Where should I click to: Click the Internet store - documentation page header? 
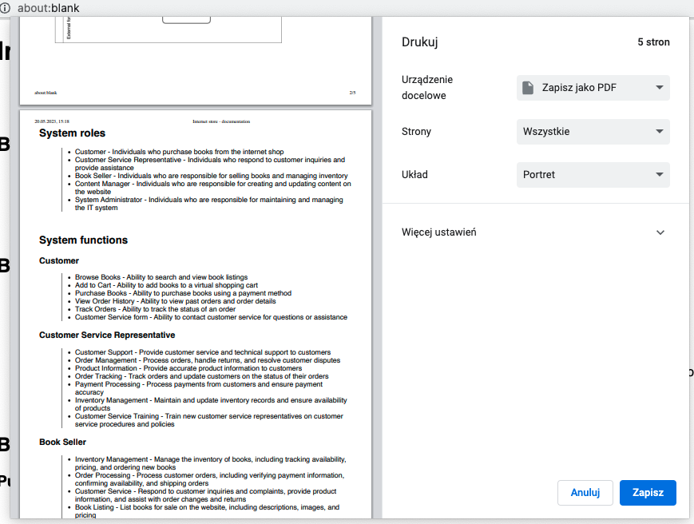click(221, 121)
